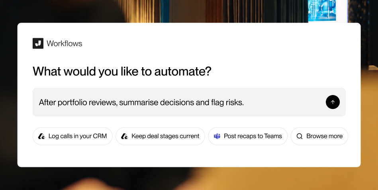Click the Microsoft Teams icon
The height and width of the screenshot is (190, 378).
tap(217, 136)
